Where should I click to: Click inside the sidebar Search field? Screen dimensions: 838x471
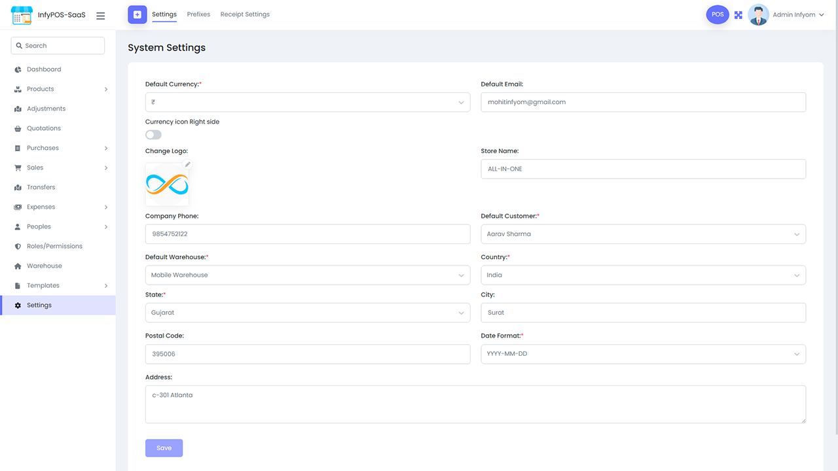pos(58,45)
